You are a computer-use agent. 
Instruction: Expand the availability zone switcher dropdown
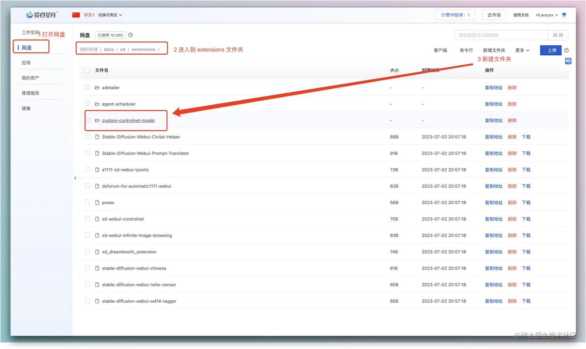(110, 15)
